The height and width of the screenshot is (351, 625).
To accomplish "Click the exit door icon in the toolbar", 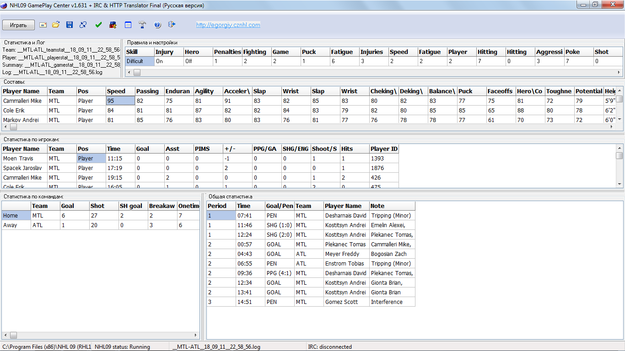I will (x=172, y=25).
